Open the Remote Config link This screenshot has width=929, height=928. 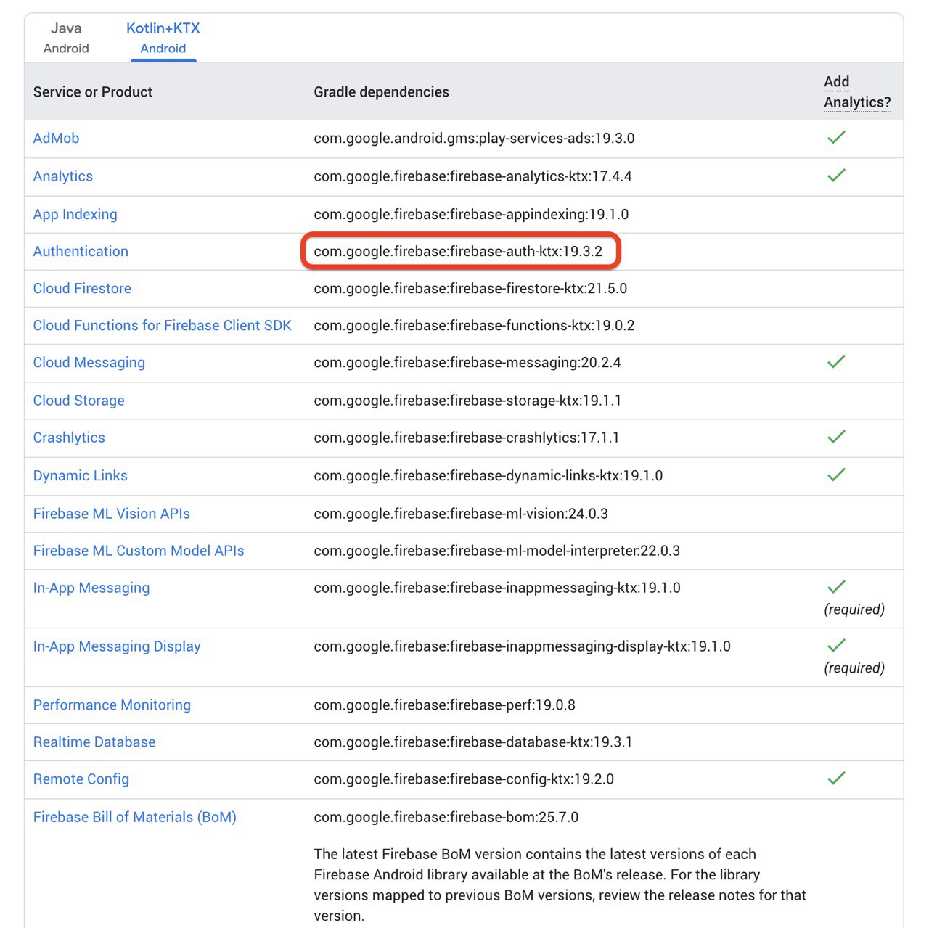click(x=81, y=779)
